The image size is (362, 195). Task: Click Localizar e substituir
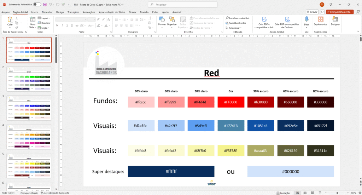point(237,18)
